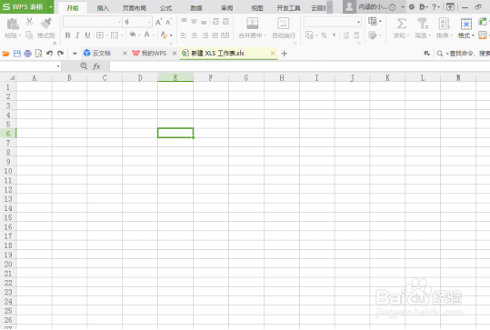This screenshot has height=330, width=490.
Task: Click the Sort A-Z icon
Action: (444, 24)
